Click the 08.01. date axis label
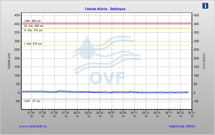This screenshot has height=135, width=215. (x=77, y=113)
